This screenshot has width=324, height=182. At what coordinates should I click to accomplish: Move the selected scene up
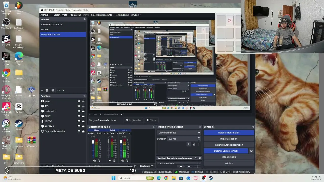coord(58,90)
